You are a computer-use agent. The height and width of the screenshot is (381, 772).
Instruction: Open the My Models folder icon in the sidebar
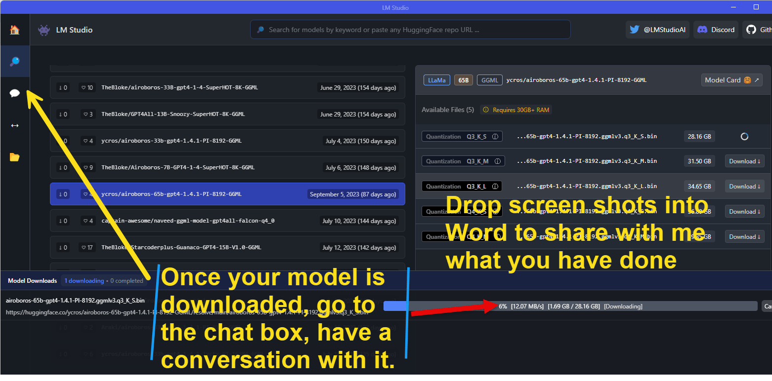tap(15, 157)
